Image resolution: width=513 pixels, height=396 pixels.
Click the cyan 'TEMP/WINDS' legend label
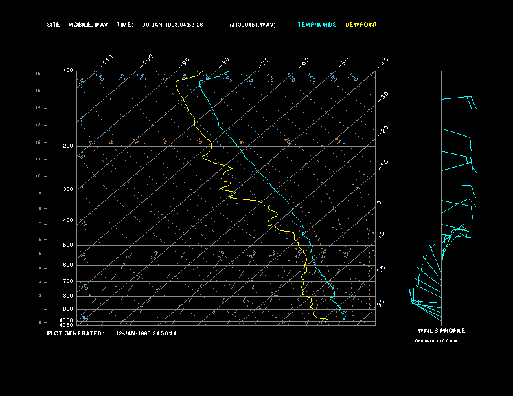pyautogui.click(x=317, y=25)
